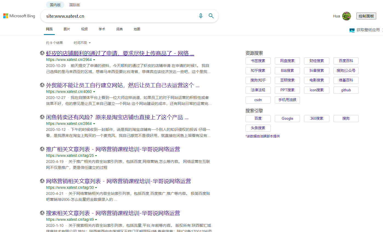The height and width of the screenshot is (232, 383).
Task: Open result 闲鱼转卖还有风险
Action: pyautogui.click(x=117, y=117)
